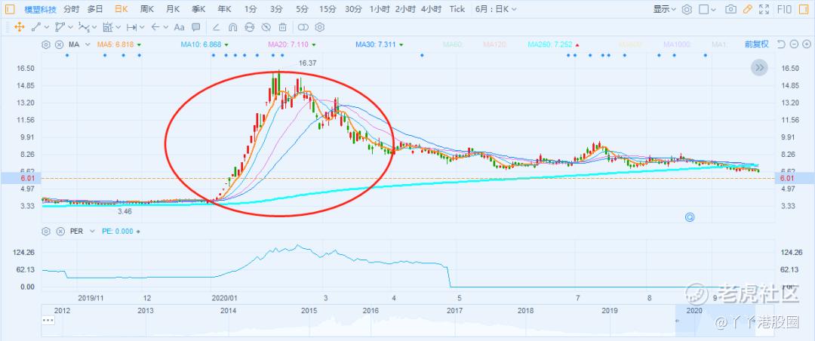Expand trend line tool options arrow
The width and height of the screenshot is (815, 341).
coord(47,28)
